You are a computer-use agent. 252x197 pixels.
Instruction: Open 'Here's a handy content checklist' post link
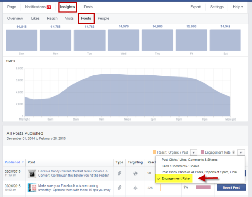(x=73, y=173)
